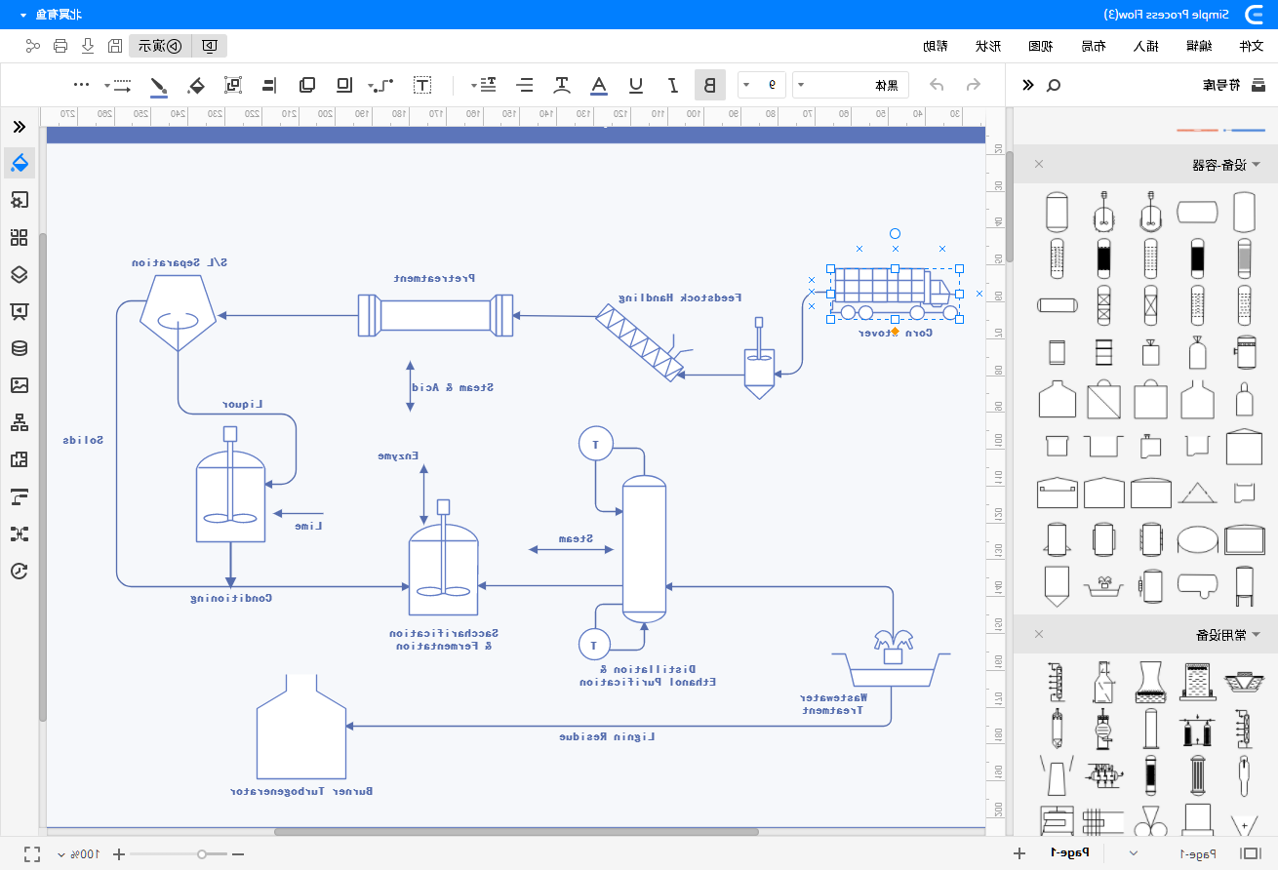
Task: Click the fill bucket color tool
Action: [x=196, y=85]
